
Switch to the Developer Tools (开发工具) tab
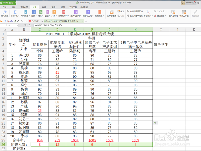(x=73, y=7)
